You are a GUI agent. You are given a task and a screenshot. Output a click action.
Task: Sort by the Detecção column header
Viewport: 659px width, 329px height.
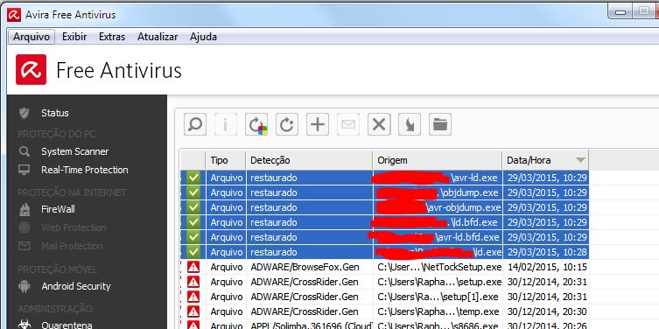pyautogui.click(x=309, y=160)
